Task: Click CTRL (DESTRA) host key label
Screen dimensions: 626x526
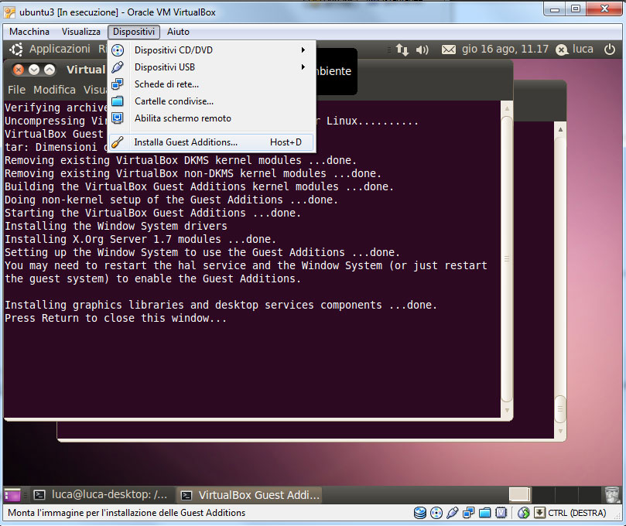Action: [x=577, y=513]
